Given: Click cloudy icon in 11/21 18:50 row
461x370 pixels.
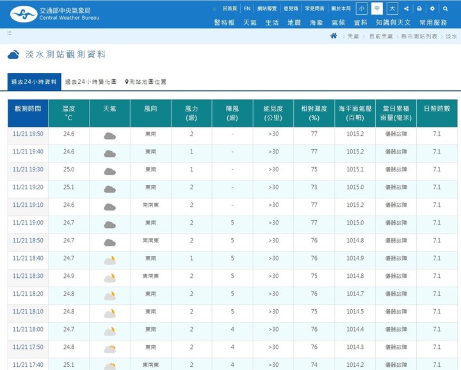Looking at the screenshot, I should click(109, 243).
